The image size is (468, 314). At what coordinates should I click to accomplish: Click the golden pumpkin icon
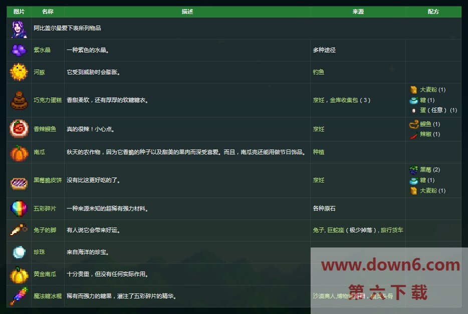[19, 274]
